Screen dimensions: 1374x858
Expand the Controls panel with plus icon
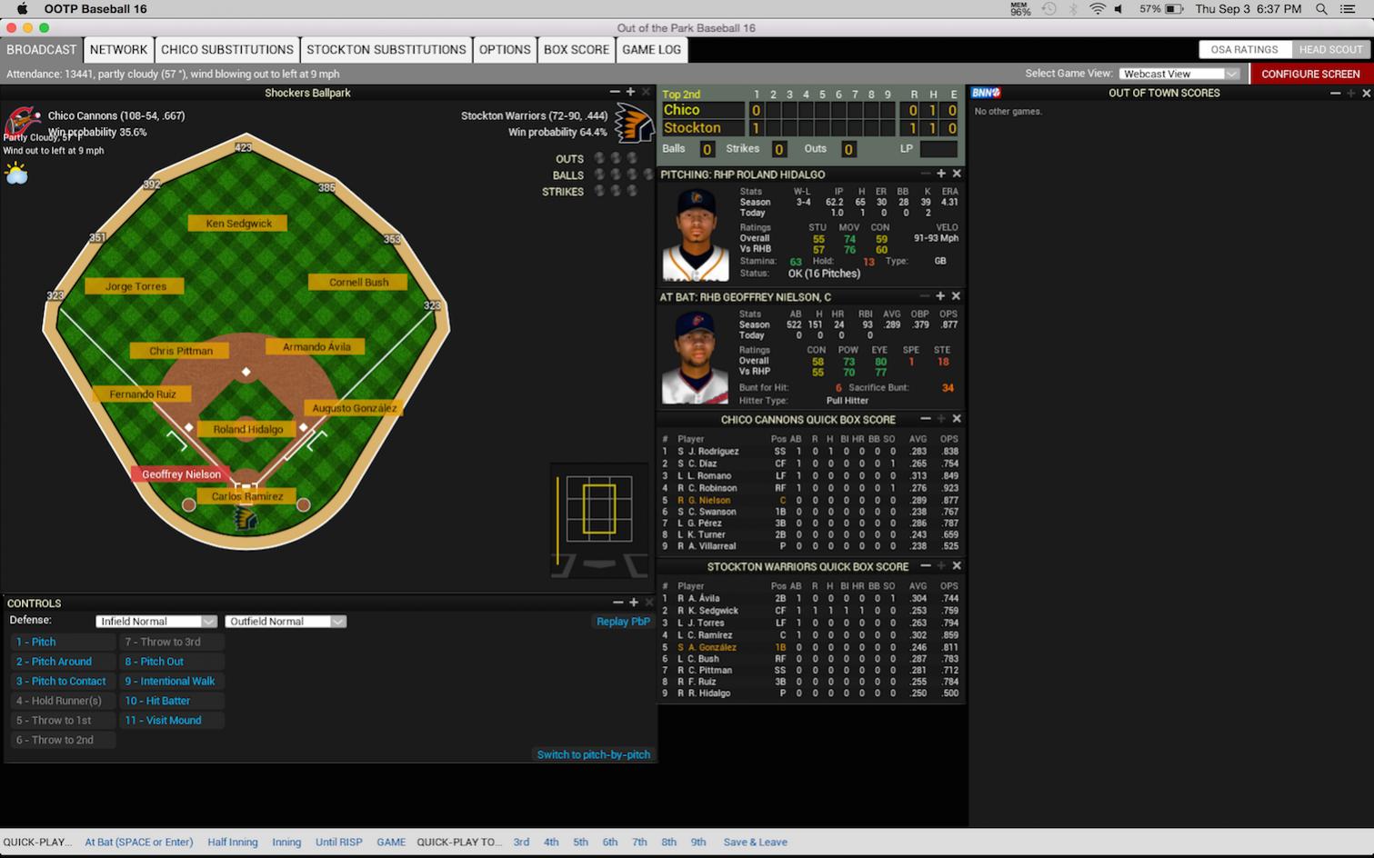634,603
